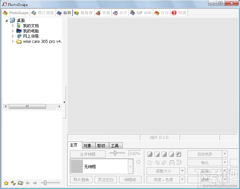Image resolution: width=240 pixels, height=189 pixels.
Task: Click the fifth circular contrast preset icon
Action: 179,154
